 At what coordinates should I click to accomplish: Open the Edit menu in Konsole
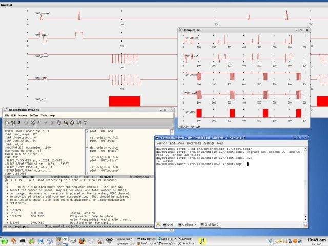172,143
